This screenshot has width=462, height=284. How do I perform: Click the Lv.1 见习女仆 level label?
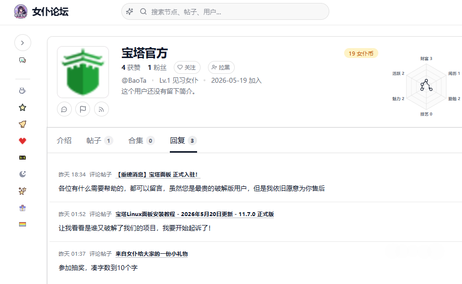point(179,80)
